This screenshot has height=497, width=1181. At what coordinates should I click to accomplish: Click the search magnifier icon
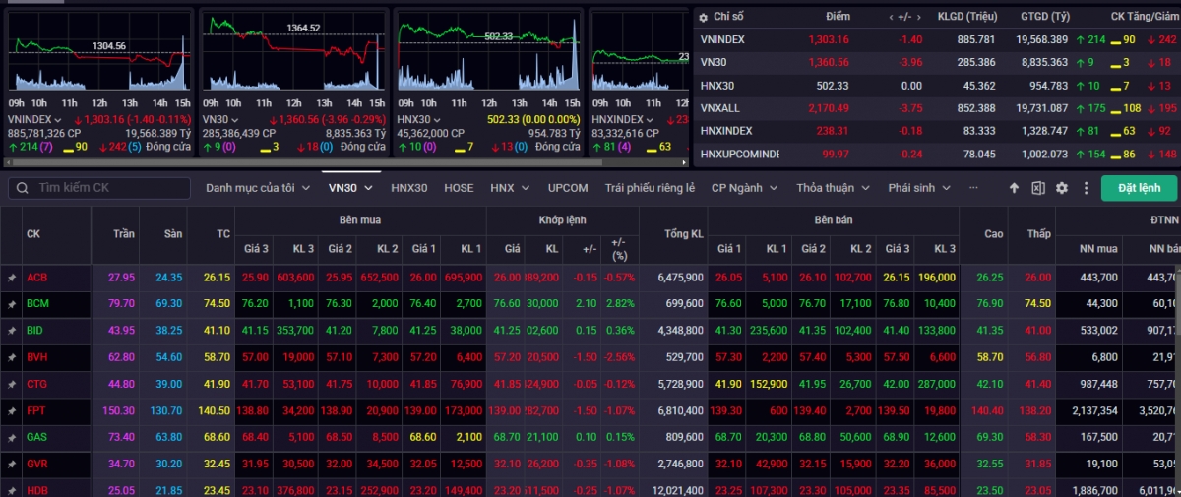(23, 188)
